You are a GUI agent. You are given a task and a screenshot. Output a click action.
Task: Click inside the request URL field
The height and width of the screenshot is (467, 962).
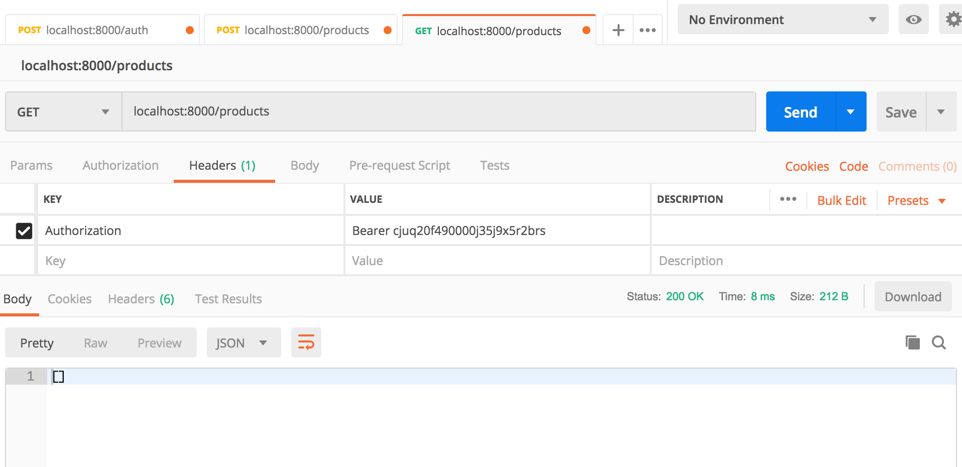click(351, 111)
